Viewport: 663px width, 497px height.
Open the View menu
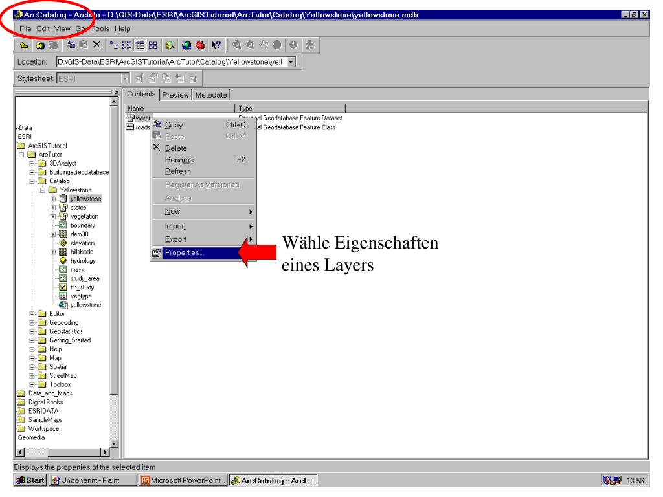62,28
